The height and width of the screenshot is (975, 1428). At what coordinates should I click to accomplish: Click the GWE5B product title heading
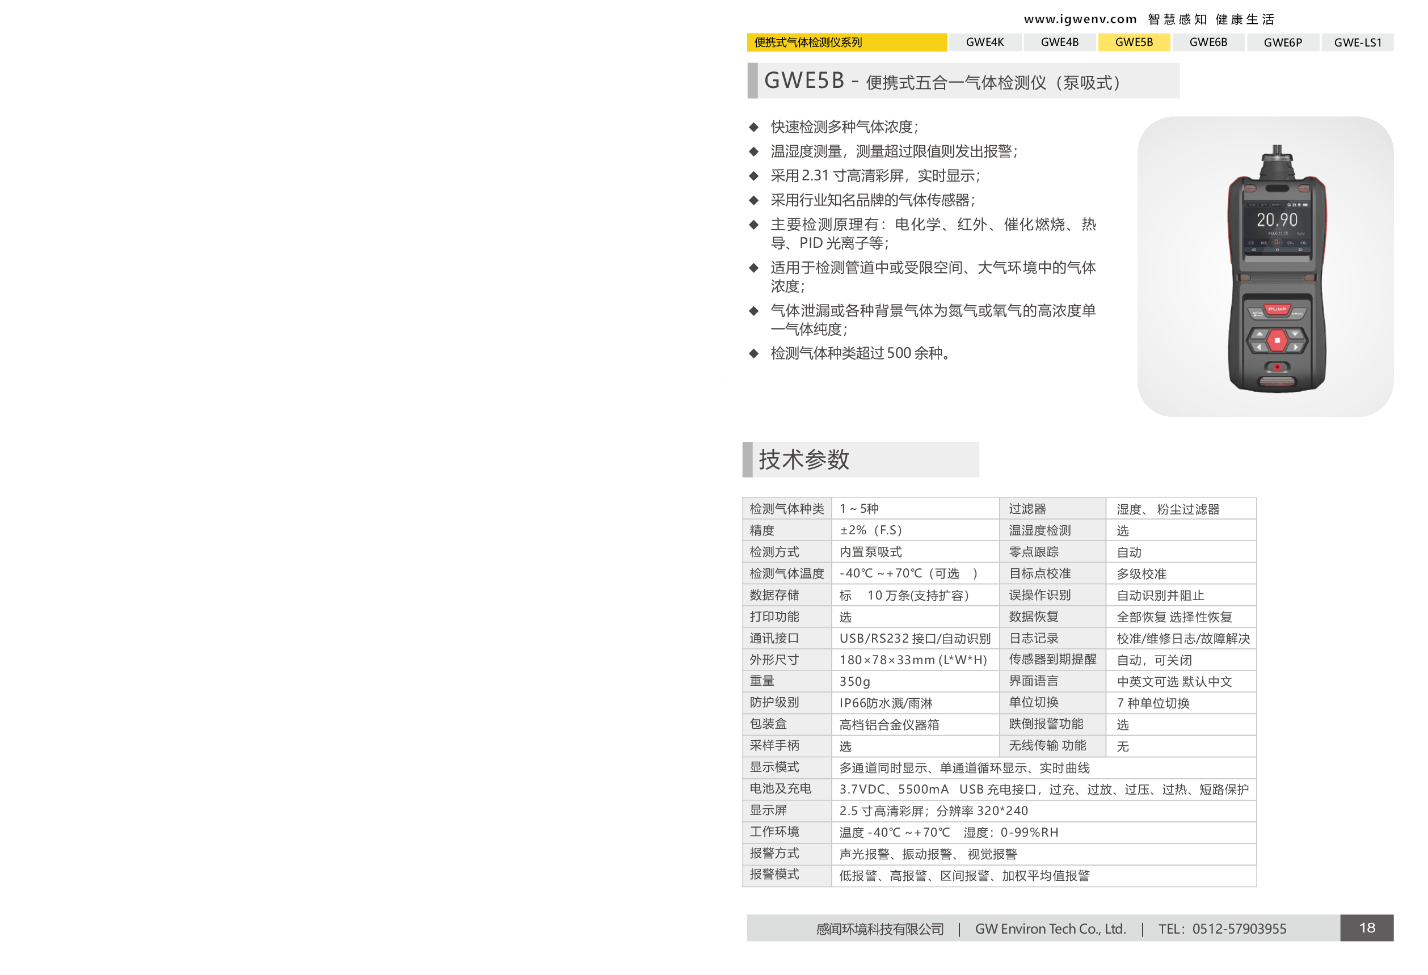tap(963, 81)
